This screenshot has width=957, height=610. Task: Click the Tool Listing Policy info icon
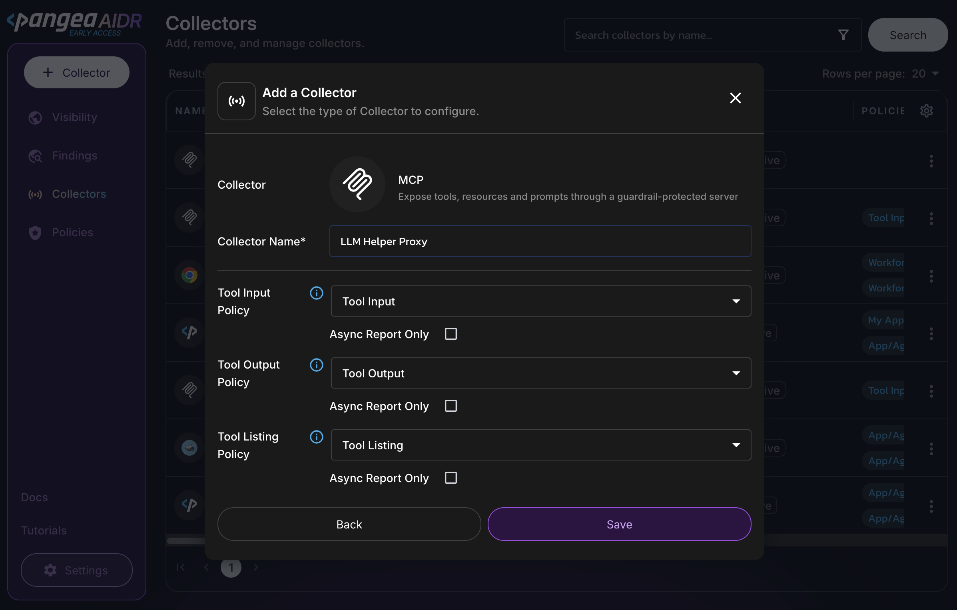[x=316, y=437]
